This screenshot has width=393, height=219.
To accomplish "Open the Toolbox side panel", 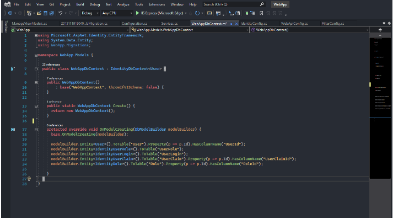I will (x=6, y=26).
